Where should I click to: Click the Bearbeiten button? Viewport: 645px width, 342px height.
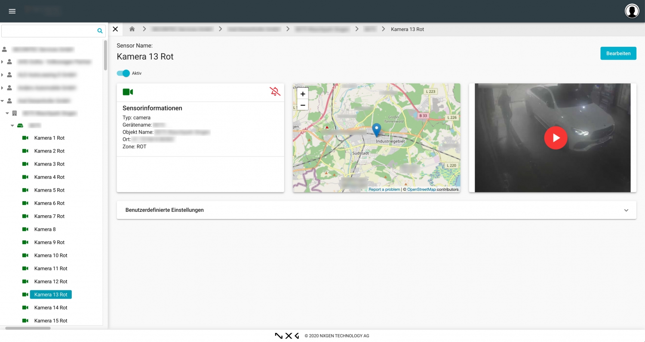(618, 53)
